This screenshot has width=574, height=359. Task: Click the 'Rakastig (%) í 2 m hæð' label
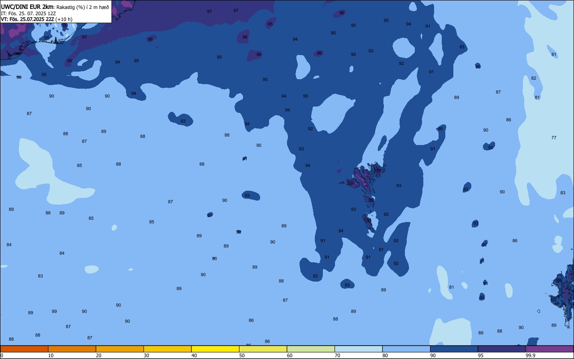(83, 7)
